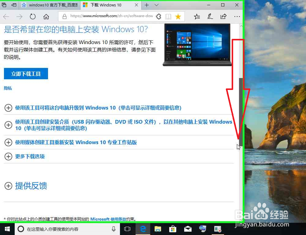Viewport: 306px width, 235px height.
Task: Open the extensions puzzle icon
Action: pos(159,17)
